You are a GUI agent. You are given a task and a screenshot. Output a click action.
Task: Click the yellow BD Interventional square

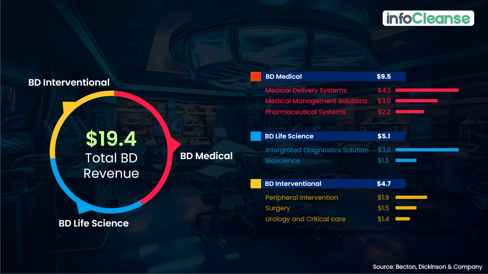point(255,184)
